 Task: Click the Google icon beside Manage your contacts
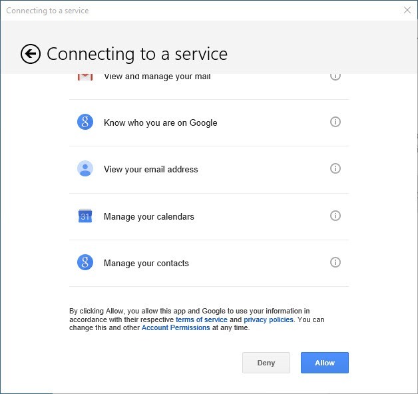click(85, 263)
